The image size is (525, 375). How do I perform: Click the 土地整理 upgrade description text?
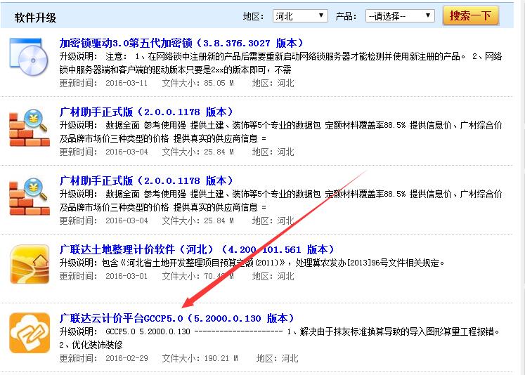252,263
